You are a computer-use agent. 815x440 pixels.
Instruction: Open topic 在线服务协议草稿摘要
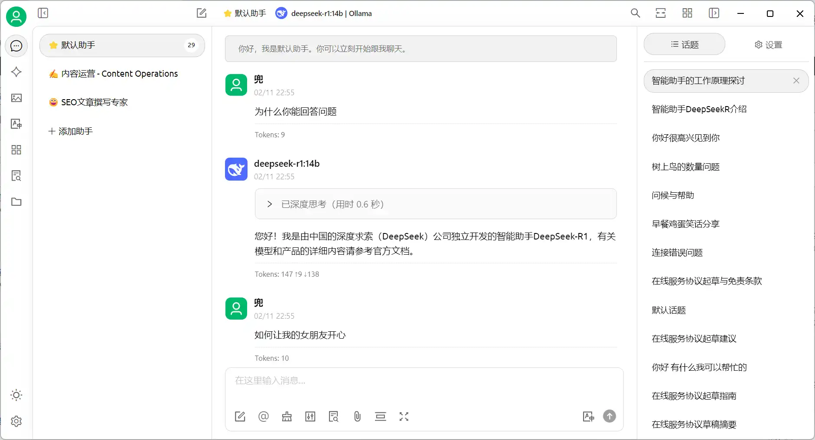(726, 424)
